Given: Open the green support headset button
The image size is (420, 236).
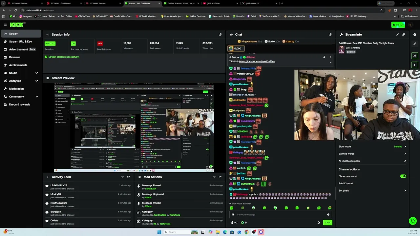Looking at the screenshot, I should pyautogui.click(x=413, y=221).
